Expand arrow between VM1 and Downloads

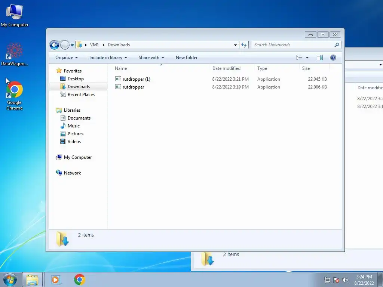coord(104,45)
